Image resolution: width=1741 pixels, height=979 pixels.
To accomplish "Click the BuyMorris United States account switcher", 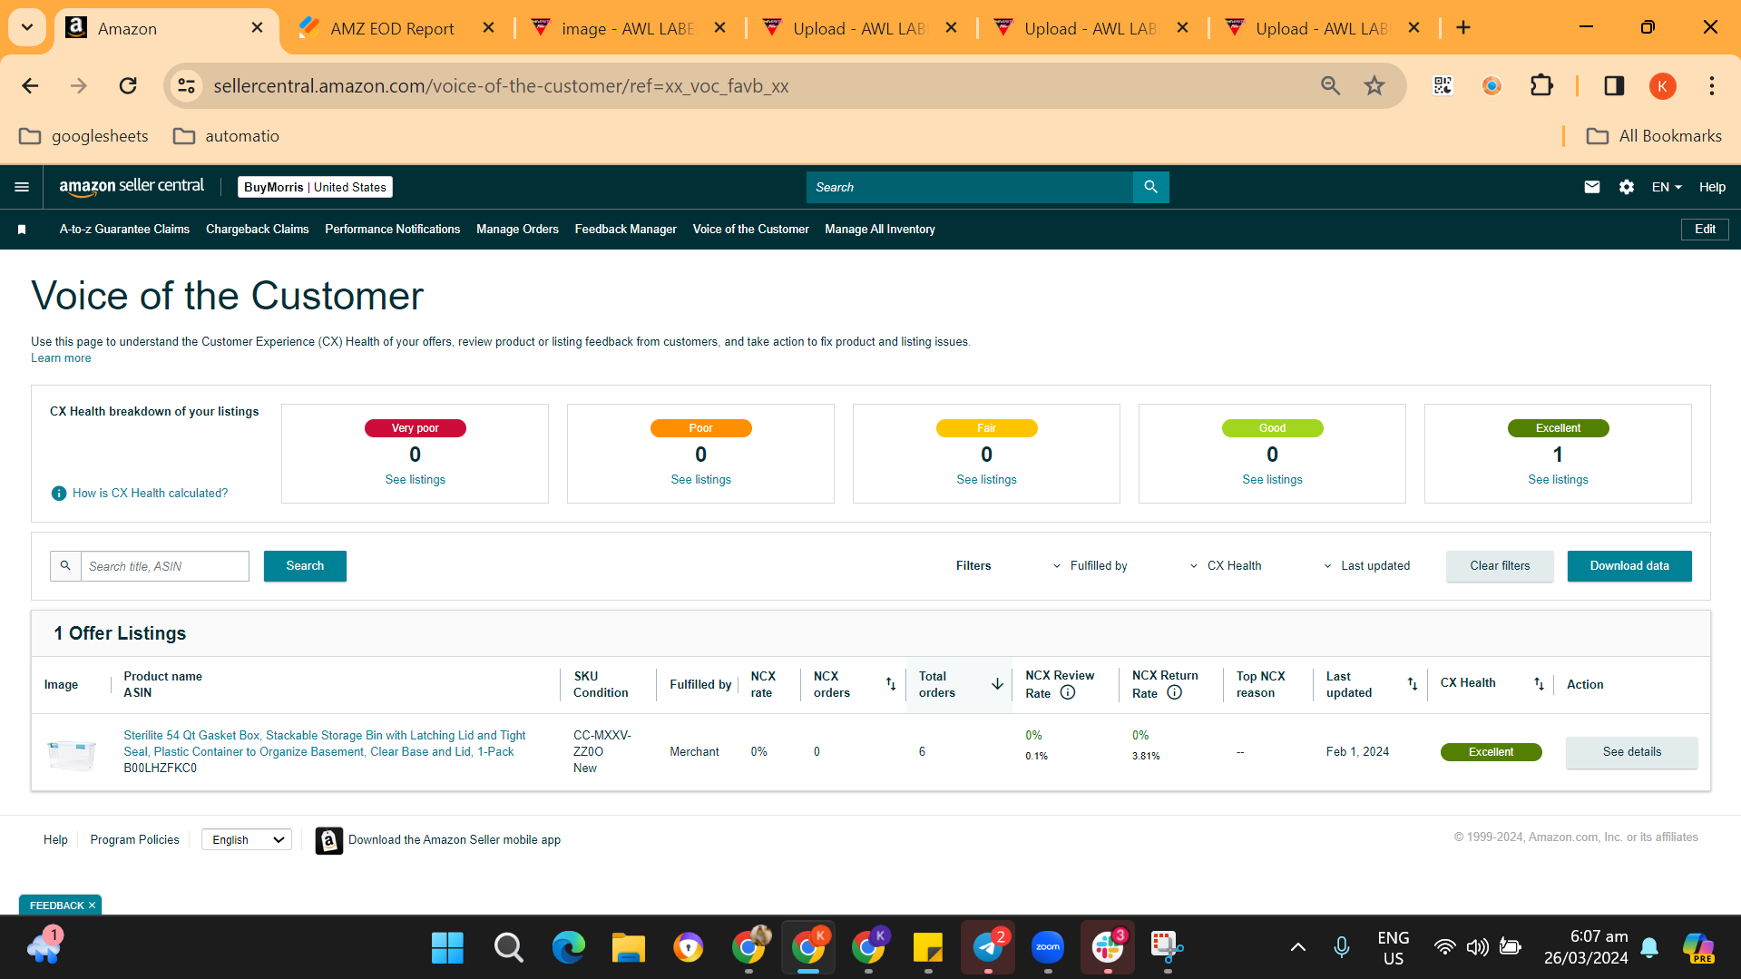I will click(315, 187).
